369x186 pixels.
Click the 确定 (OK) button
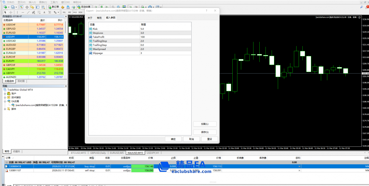(173, 139)
